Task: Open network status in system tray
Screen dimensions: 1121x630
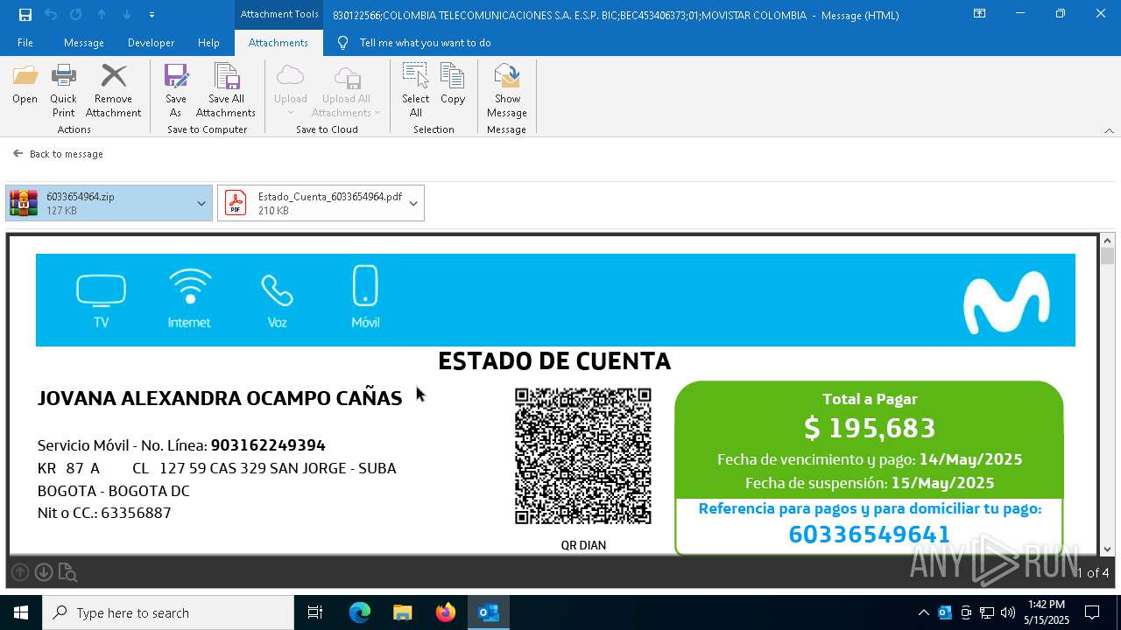Action: 987,612
